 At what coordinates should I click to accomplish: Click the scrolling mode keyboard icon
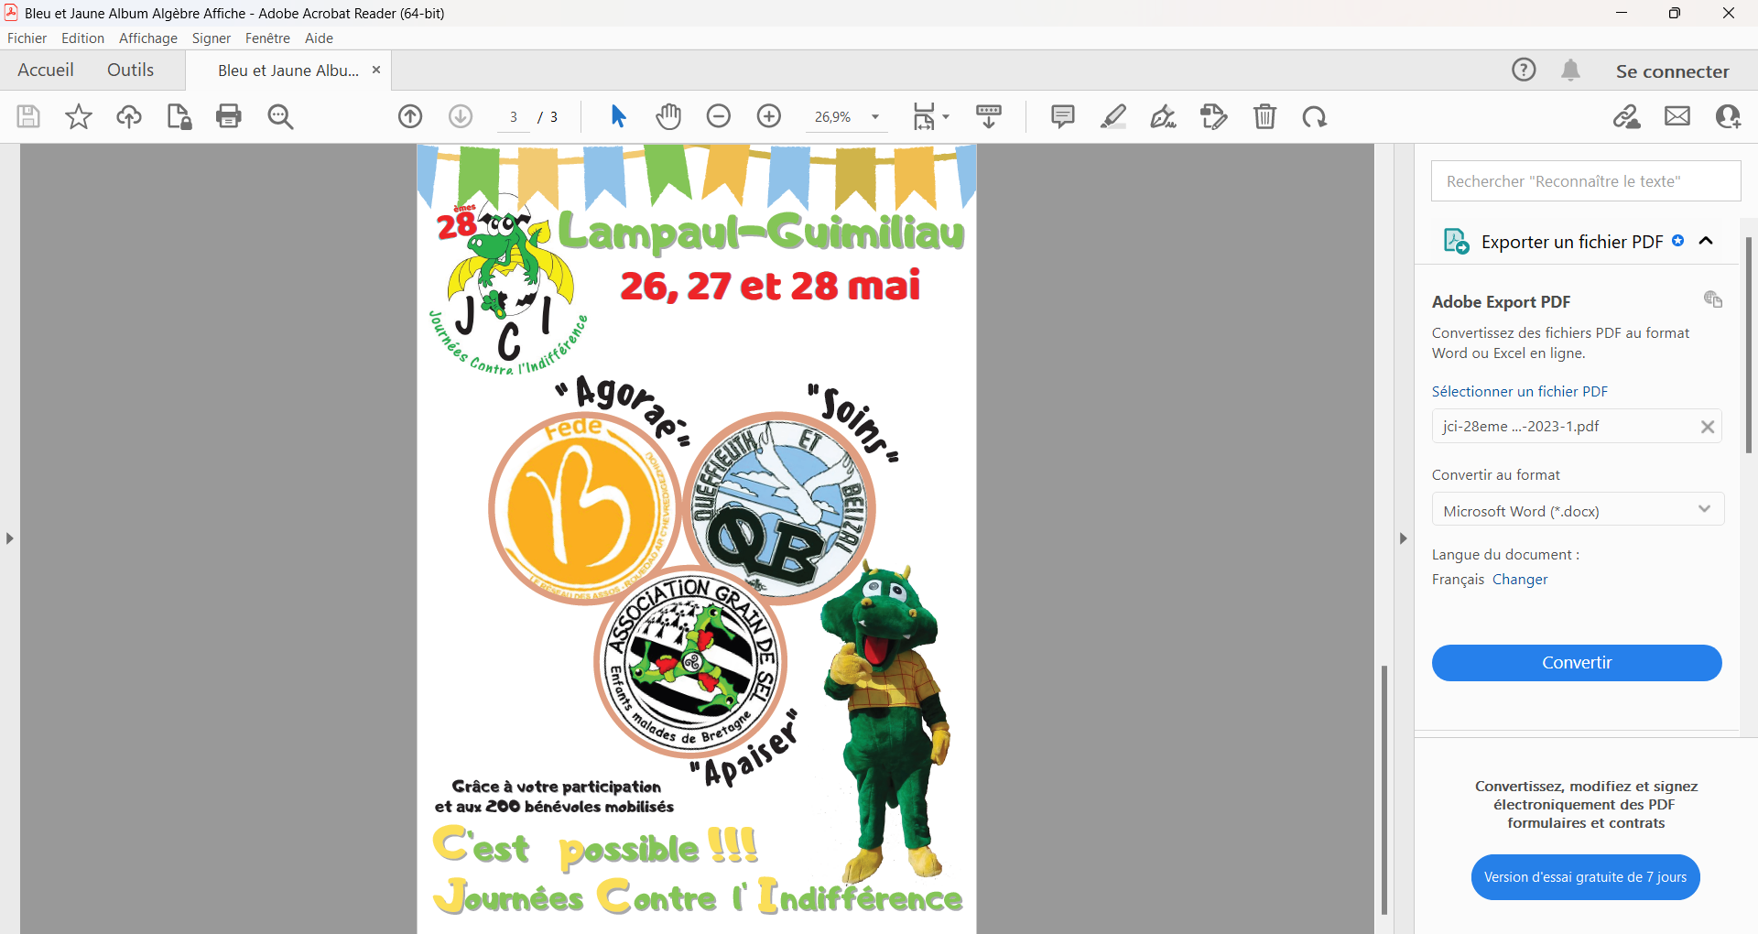[x=989, y=116]
